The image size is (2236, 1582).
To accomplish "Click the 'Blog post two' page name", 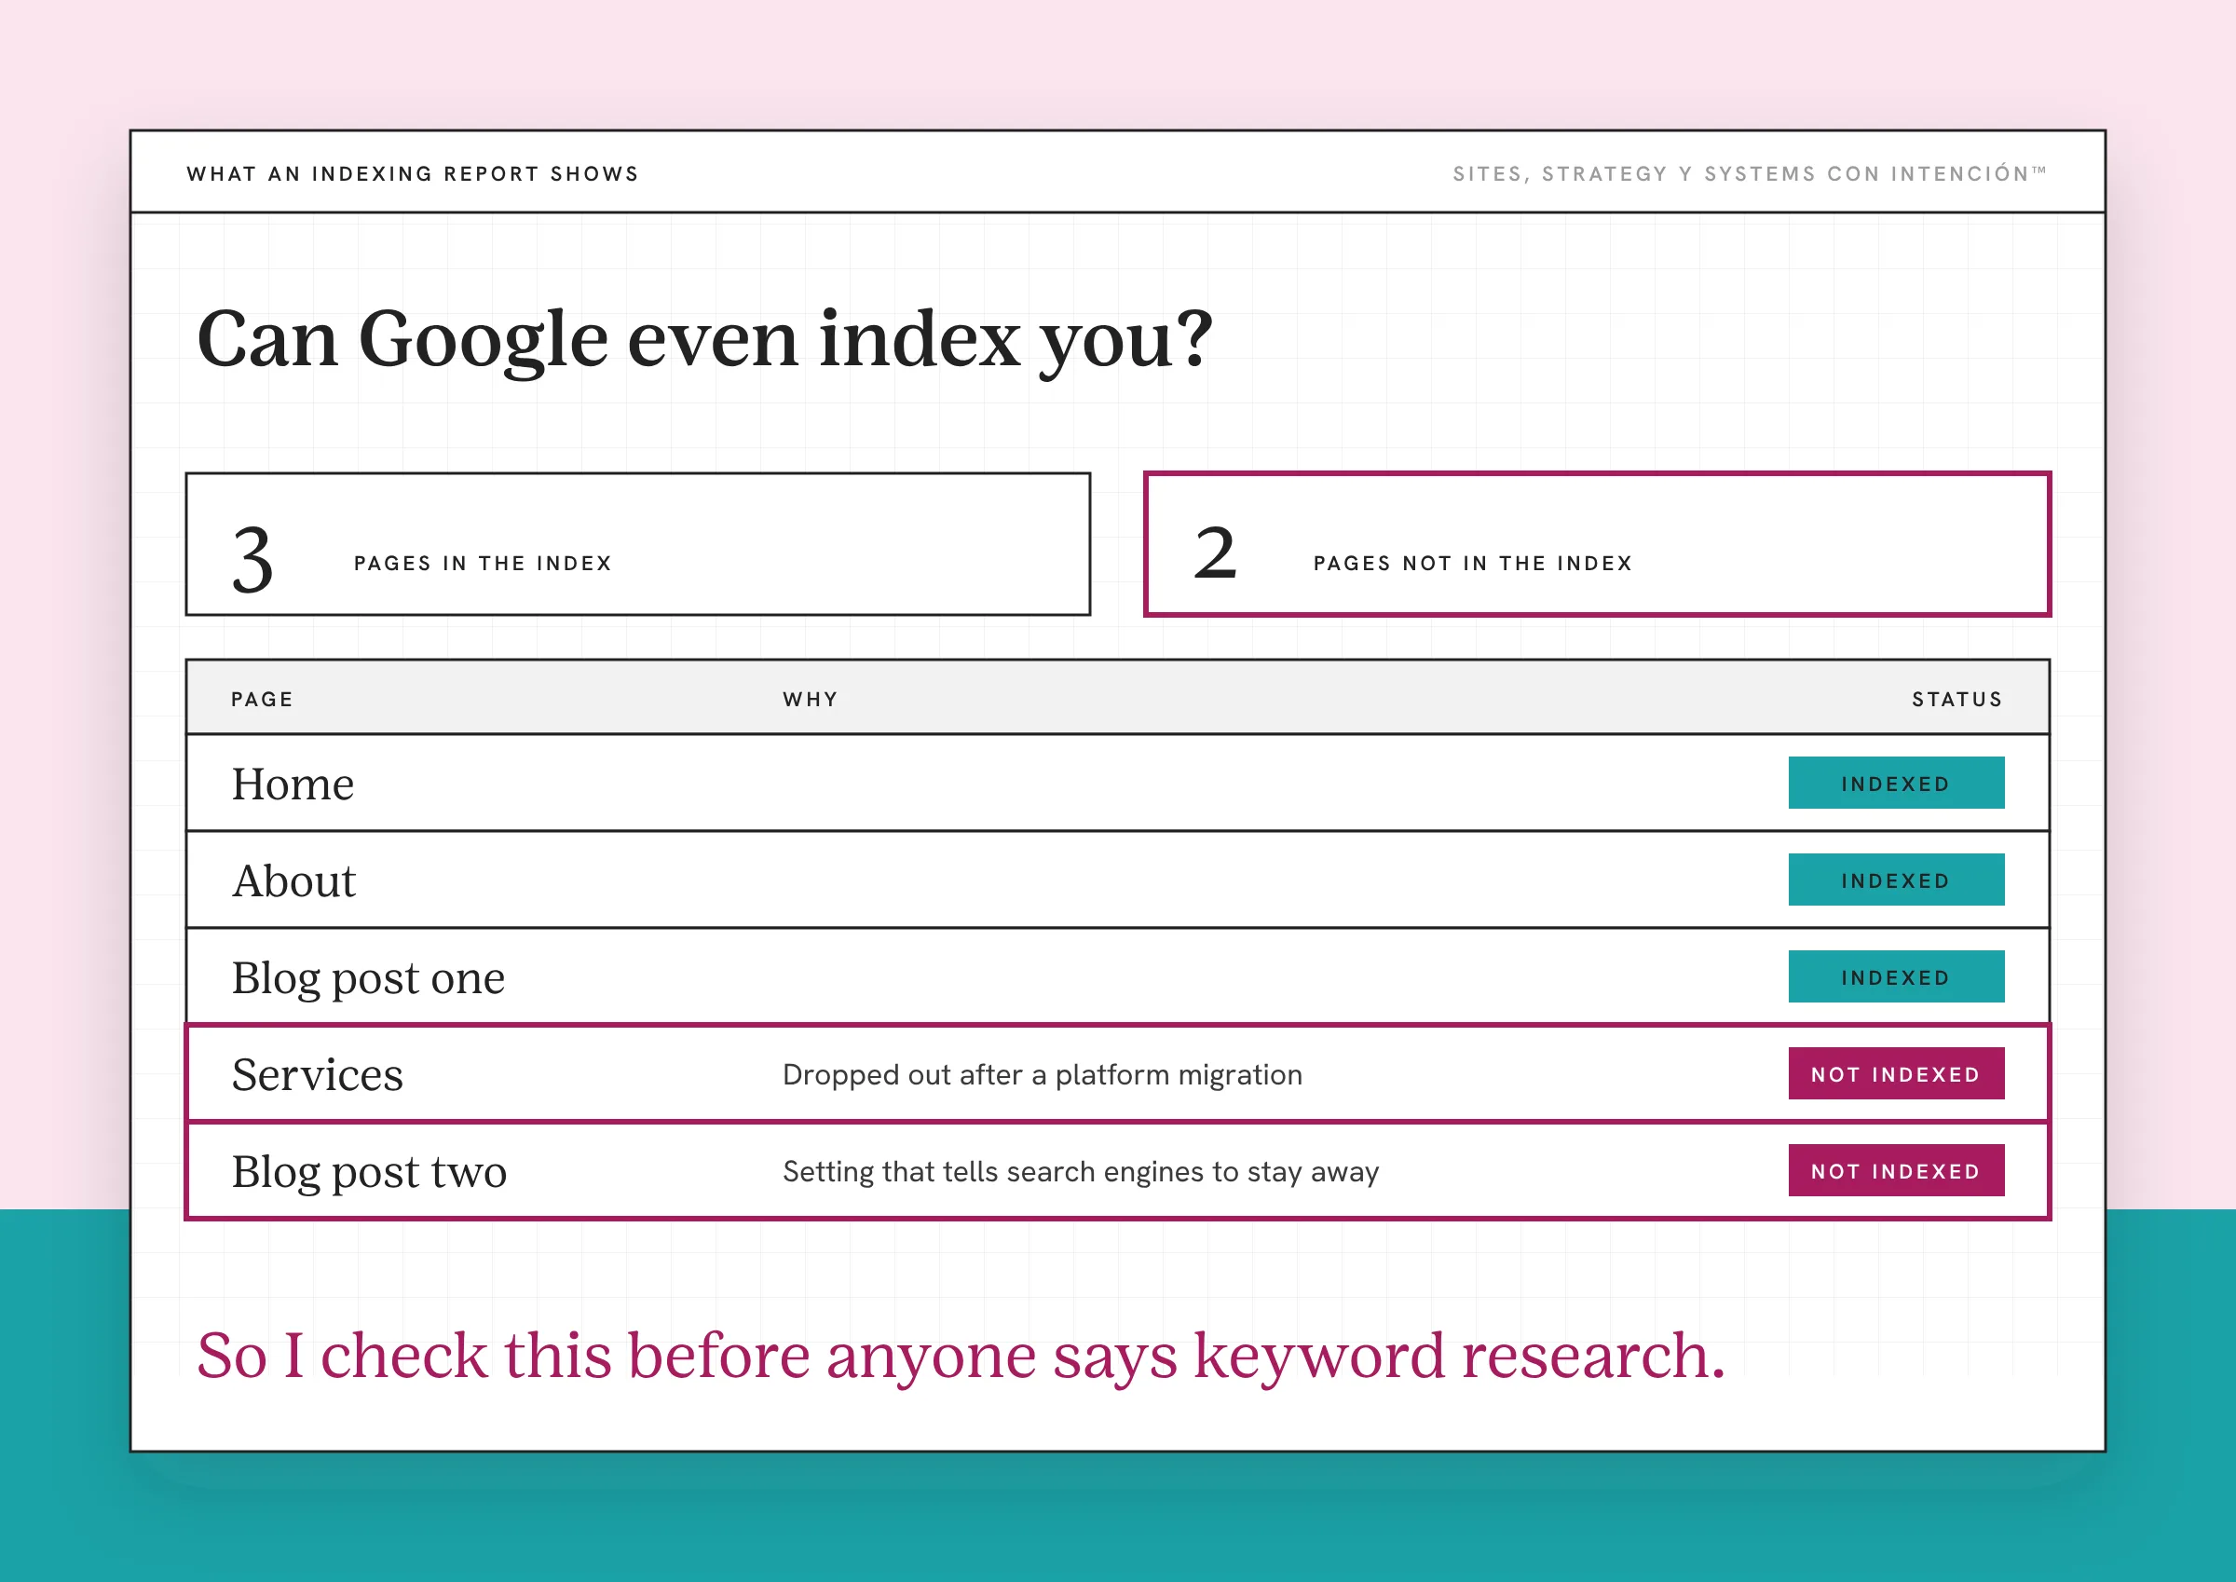I will click(369, 1173).
